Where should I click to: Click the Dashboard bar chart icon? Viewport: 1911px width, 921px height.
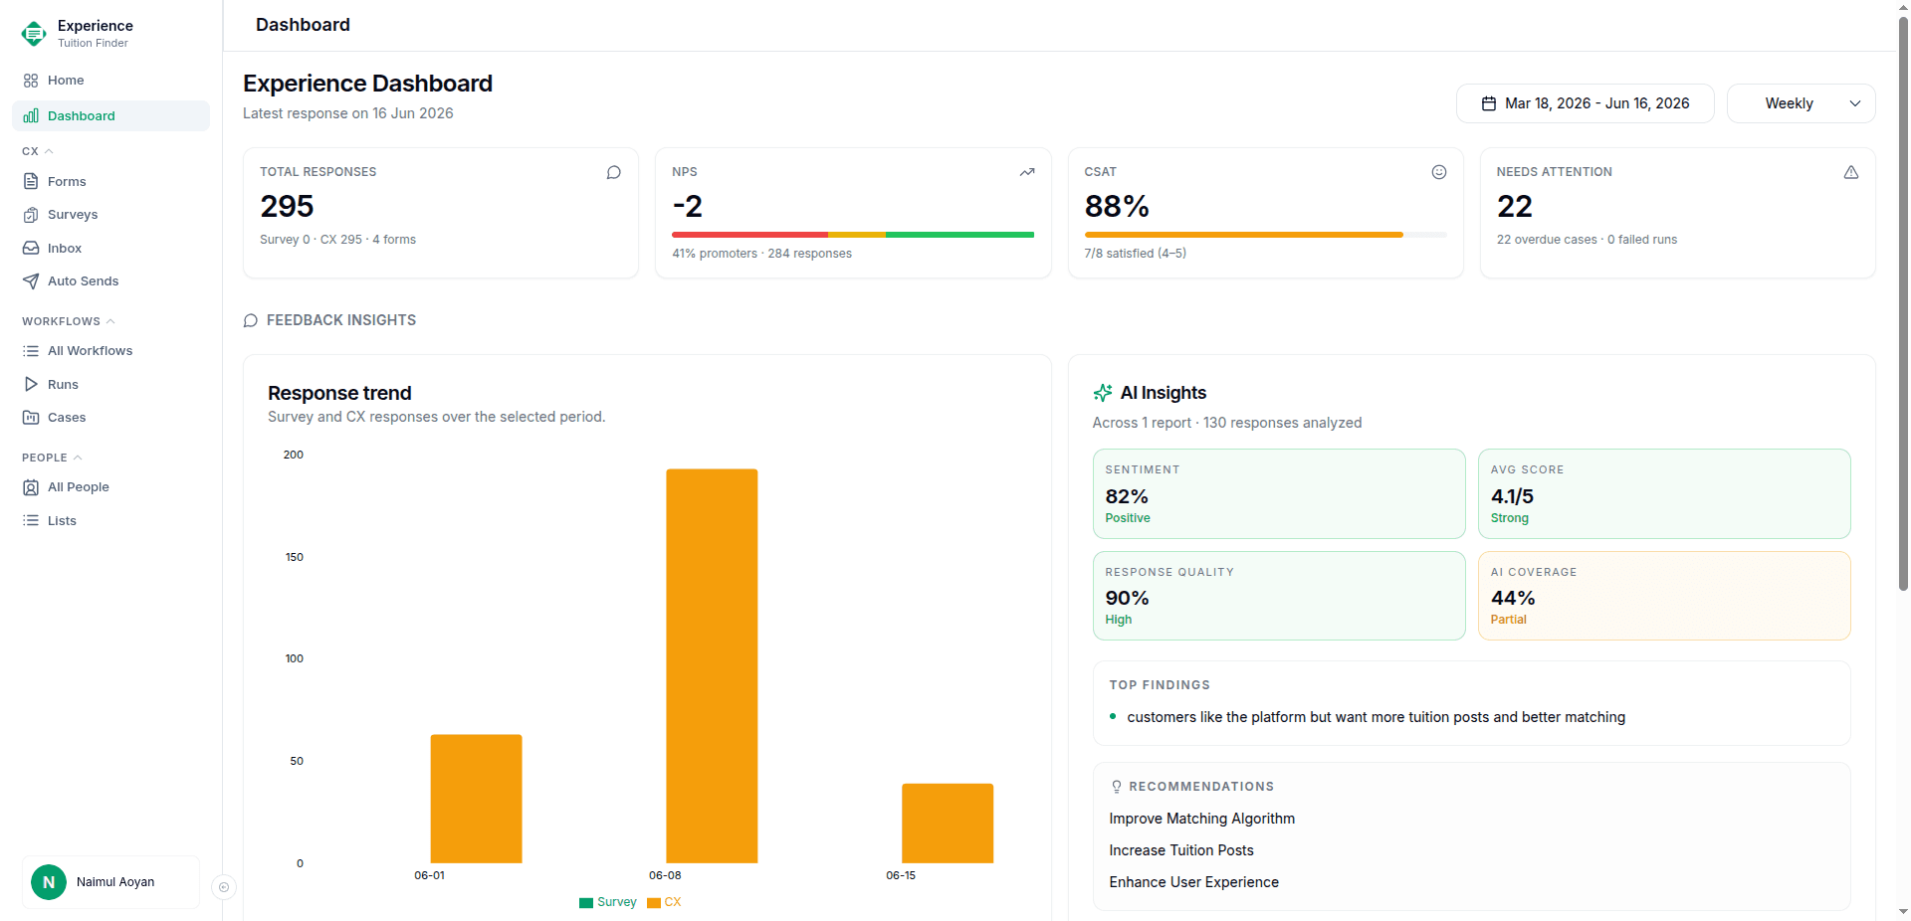point(31,116)
